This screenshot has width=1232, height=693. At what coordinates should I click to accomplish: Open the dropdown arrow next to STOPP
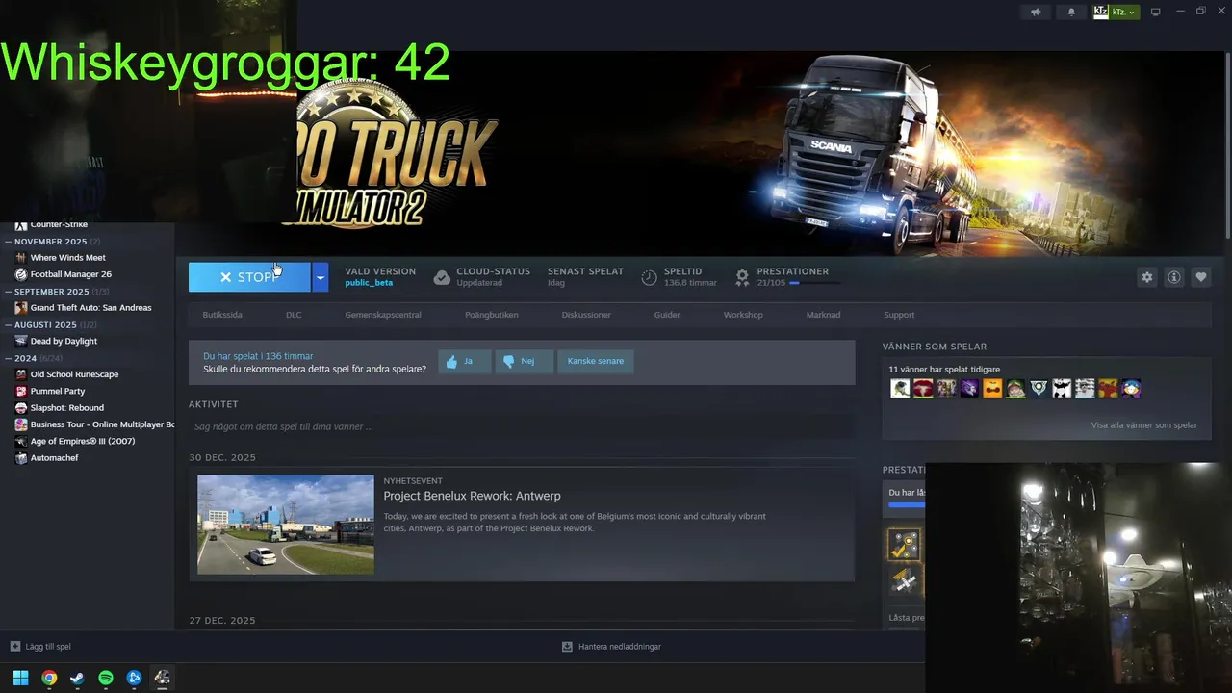point(321,277)
